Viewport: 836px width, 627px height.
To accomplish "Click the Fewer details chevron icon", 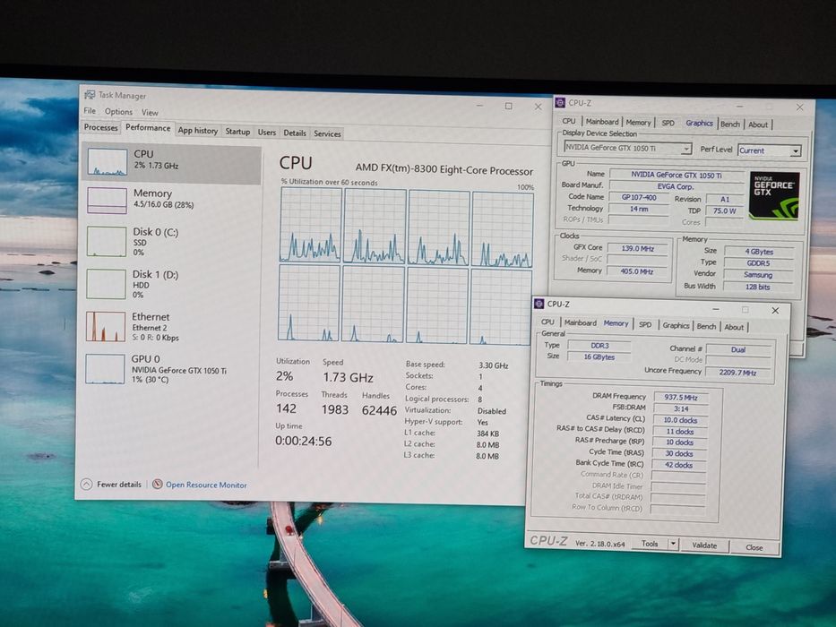I will tap(86, 484).
